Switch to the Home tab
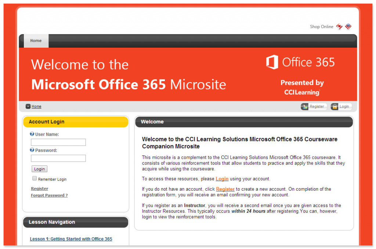The image size is (376, 249). click(36, 41)
